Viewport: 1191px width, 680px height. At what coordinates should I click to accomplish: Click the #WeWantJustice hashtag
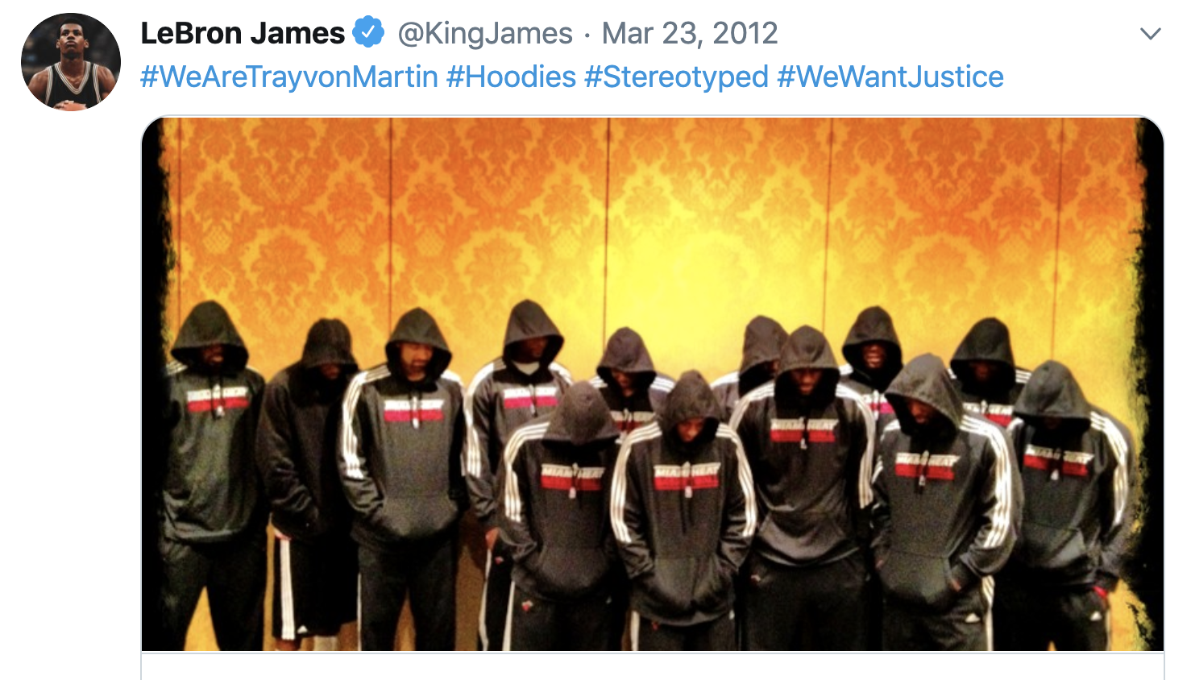pos(890,77)
